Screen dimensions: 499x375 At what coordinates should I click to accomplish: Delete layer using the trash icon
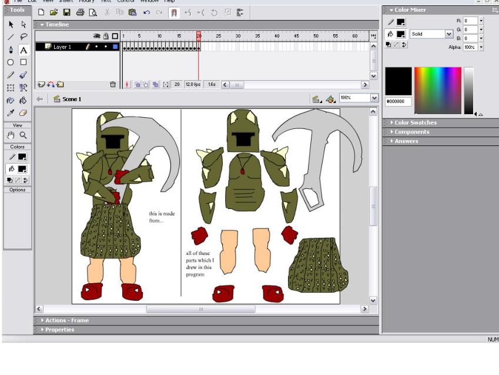[113, 85]
